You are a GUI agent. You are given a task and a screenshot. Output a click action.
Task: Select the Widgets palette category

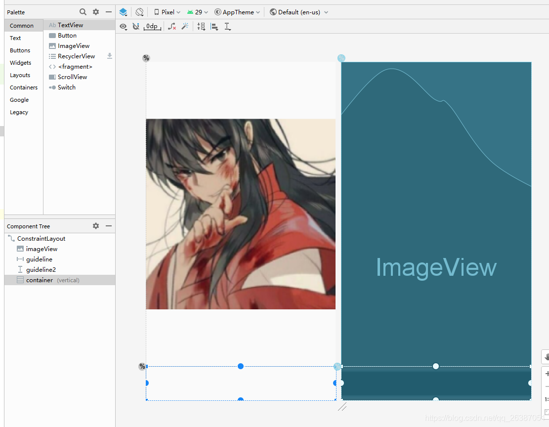click(23, 63)
